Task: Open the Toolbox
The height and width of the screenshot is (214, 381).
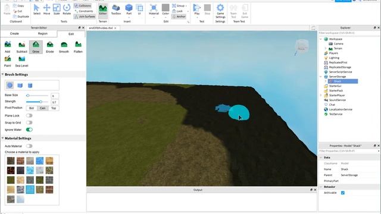Action: pyautogui.click(x=116, y=10)
